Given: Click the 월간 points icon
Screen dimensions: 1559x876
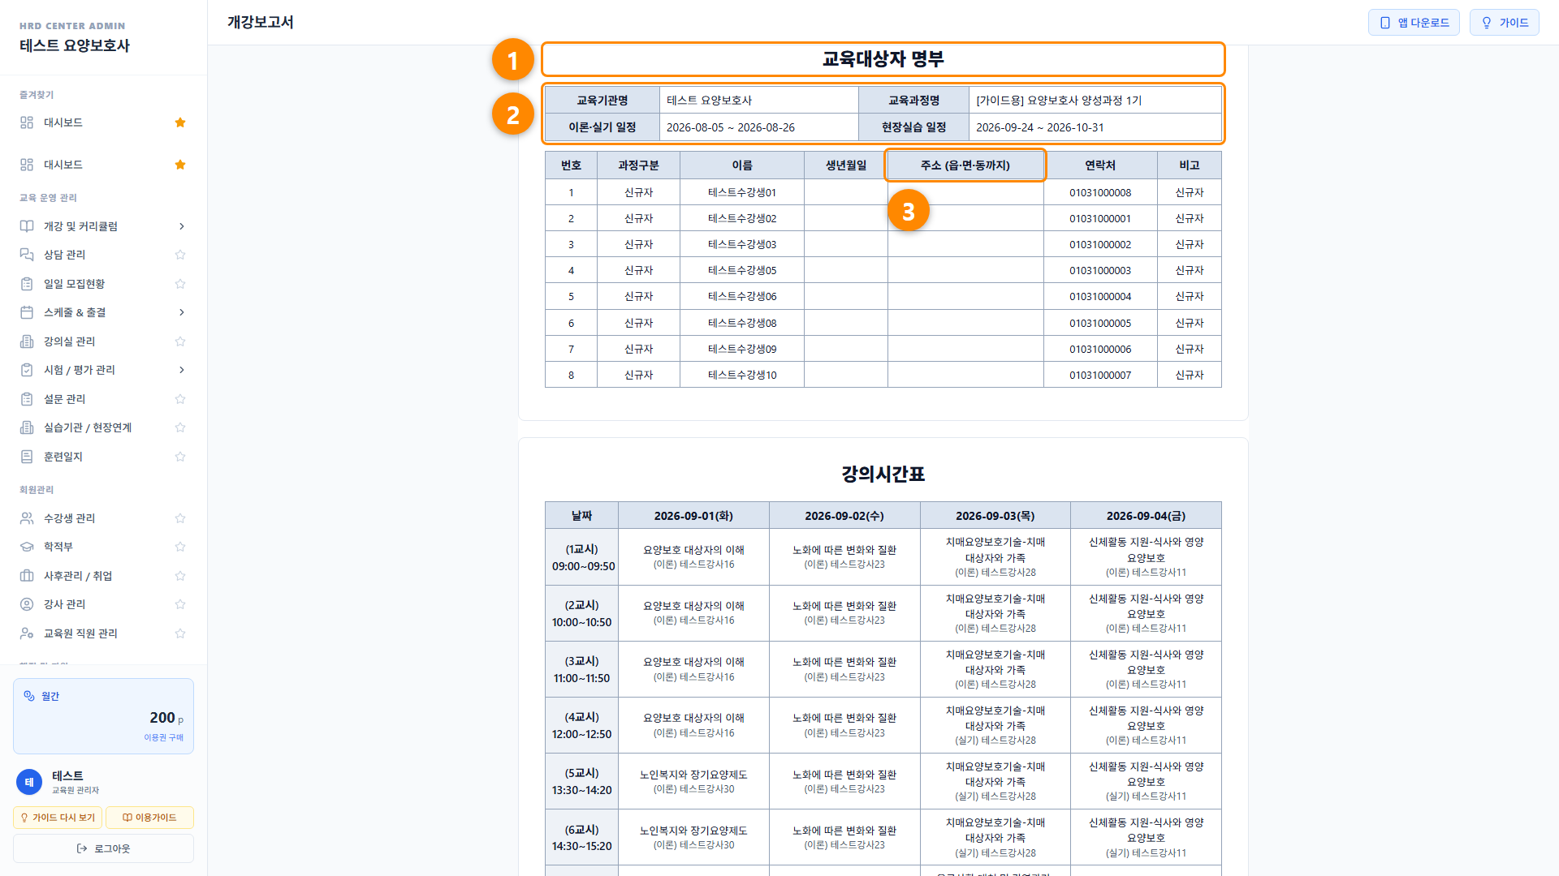Looking at the screenshot, I should pos(29,696).
